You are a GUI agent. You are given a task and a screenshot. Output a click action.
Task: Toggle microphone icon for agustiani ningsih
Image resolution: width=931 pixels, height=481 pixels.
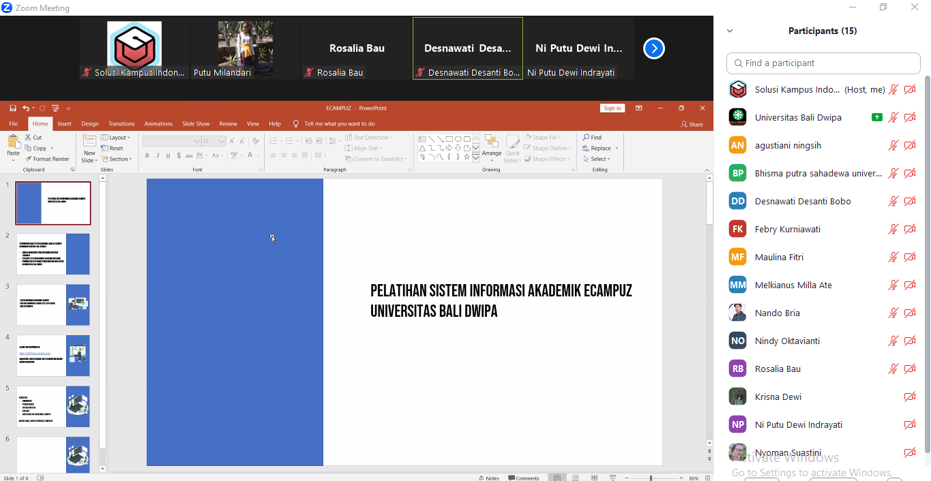[893, 145]
